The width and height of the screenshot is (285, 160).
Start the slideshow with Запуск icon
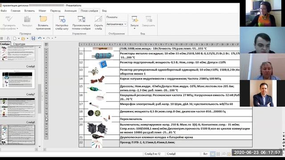[x=134, y=19]
